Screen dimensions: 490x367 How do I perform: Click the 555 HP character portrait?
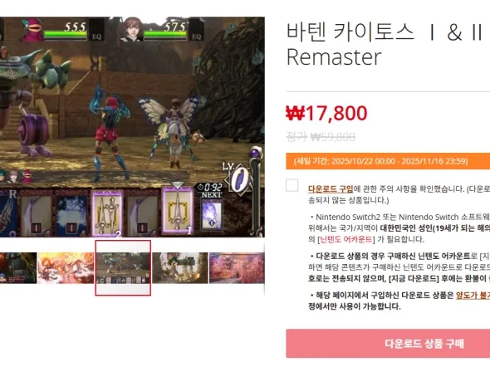coord(32,30)
